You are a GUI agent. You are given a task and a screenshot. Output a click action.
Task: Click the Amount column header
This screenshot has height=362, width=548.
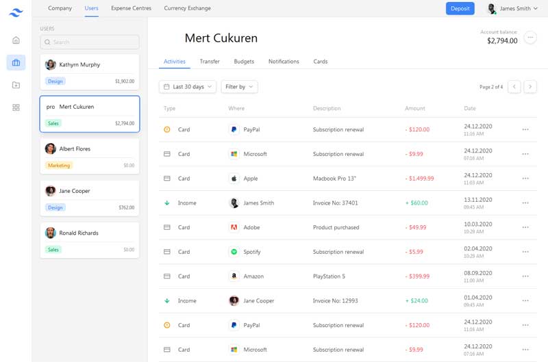(x=415, y=108)
